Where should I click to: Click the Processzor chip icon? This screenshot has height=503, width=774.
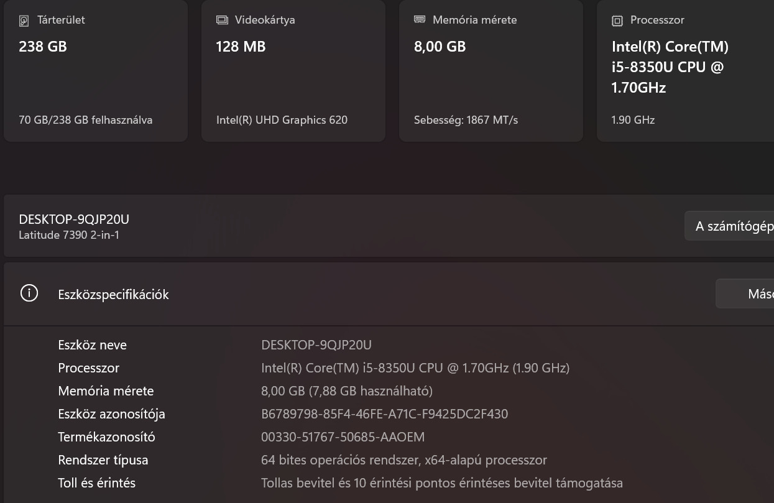(617, 21)
